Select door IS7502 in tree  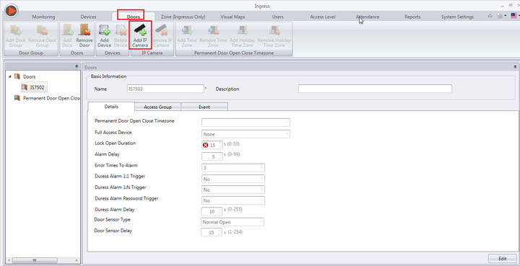pos(34,87)
